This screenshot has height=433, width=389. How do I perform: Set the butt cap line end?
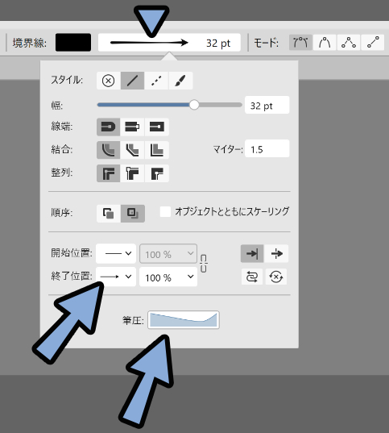pos(132,127)
